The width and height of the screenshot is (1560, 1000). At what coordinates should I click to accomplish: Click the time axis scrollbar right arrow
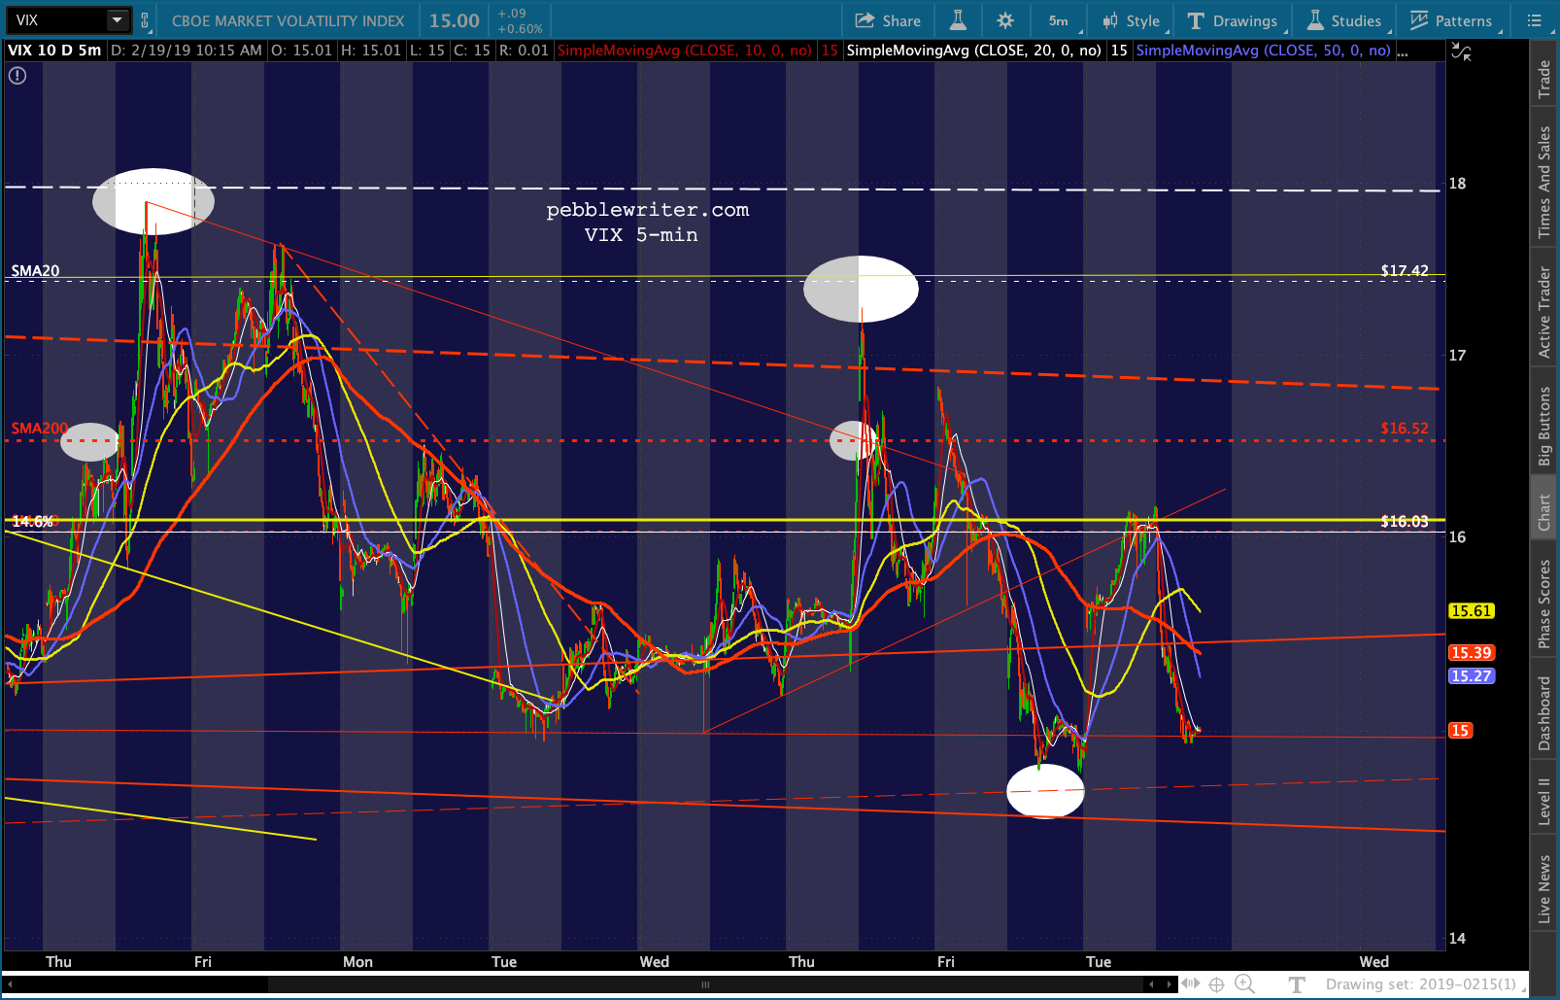click(1170, 984)
